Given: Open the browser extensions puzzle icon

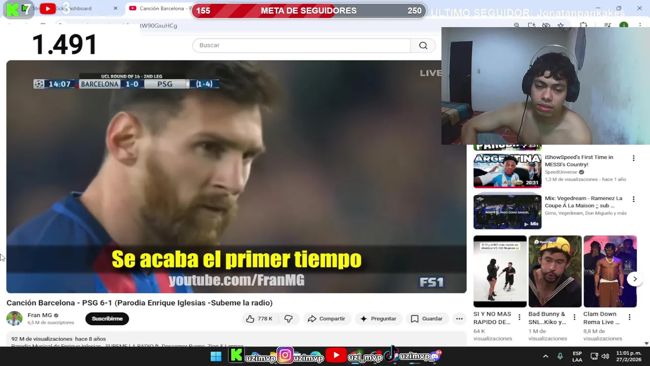Looking at the screenshot, I should (x=583, y=25).
